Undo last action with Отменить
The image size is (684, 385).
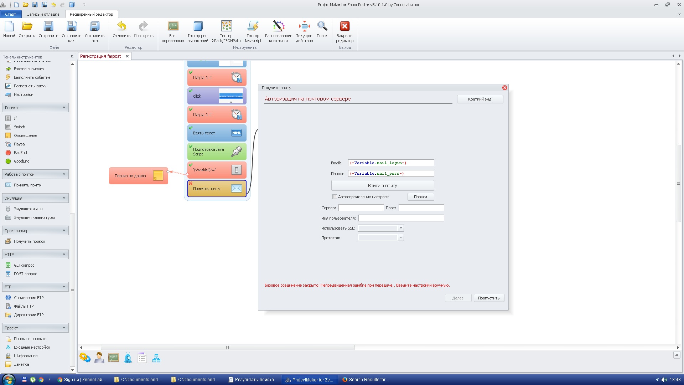pos(121,29)
